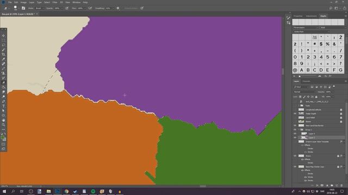Open the Flow slider dropdown arrow

(x=85, y=8)
